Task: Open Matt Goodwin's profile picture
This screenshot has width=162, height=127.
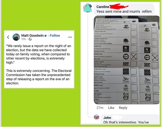Action: [16, 37]
